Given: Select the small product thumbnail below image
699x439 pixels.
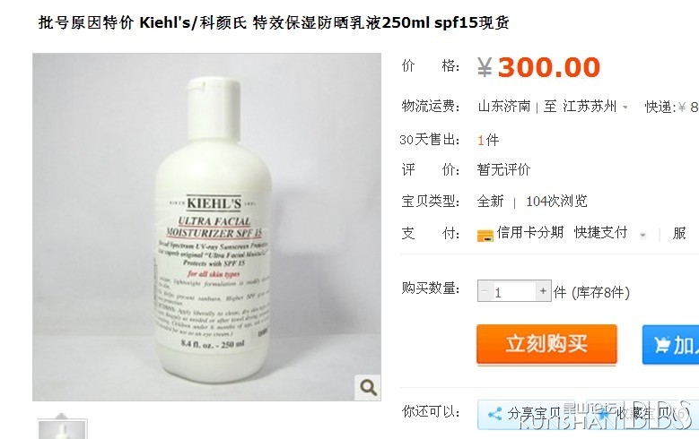Looking at the screenshot, I should [62, 429].
